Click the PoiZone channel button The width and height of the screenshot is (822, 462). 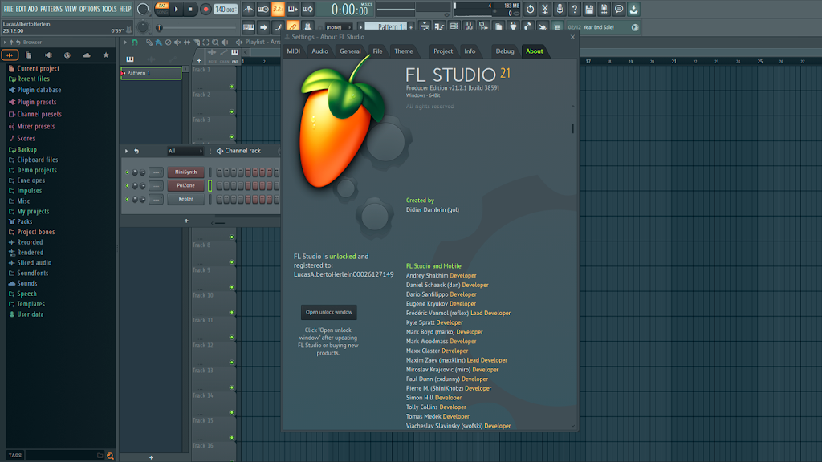[x=185, y=185]
